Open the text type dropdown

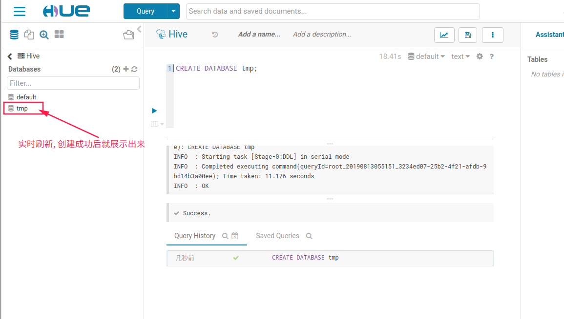pyautogui.click(x=460, y=56)
